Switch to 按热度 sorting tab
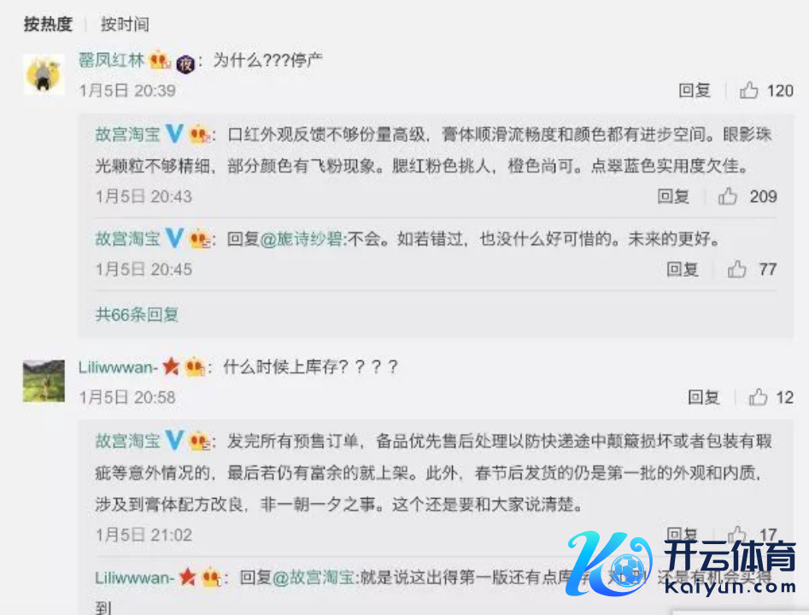The image size is (809, 615). coord(48,24)
